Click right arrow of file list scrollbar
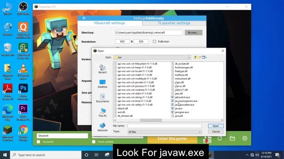Viewport: 284px width, 159px height. (x=222, y=120)
